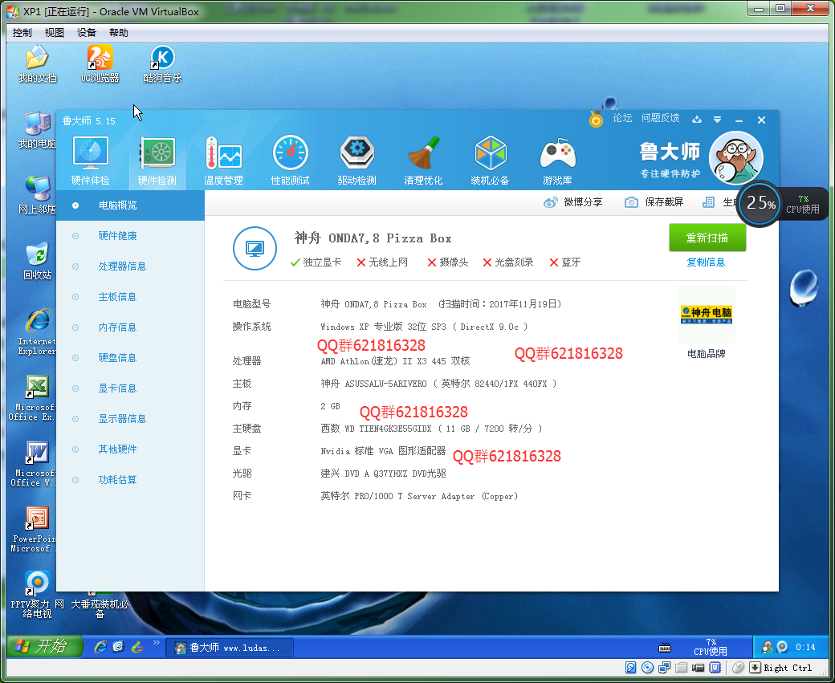Open the VirtualBox 视图 menu

click(x=55, y=32)
